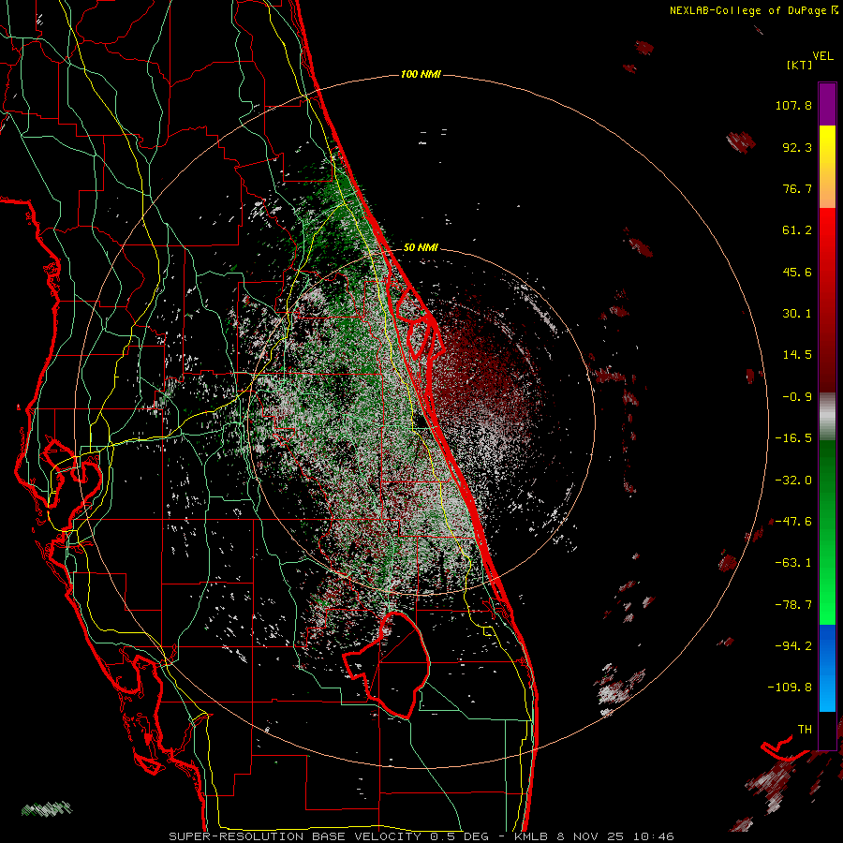Click the TH threshold label
Screen dimensions: 843x843
point(805,730)
